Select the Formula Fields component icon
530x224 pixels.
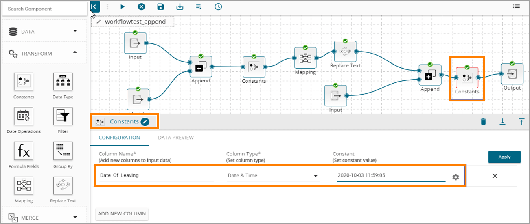(24, 151)
